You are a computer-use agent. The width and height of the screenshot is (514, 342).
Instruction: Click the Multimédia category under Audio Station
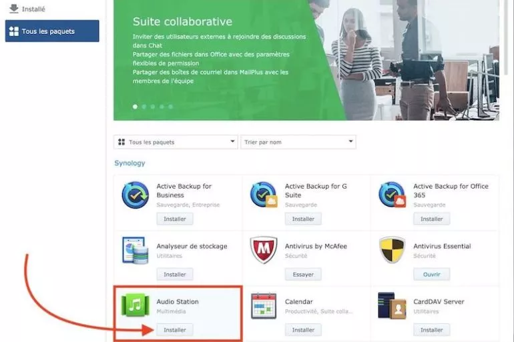point(171,311)
